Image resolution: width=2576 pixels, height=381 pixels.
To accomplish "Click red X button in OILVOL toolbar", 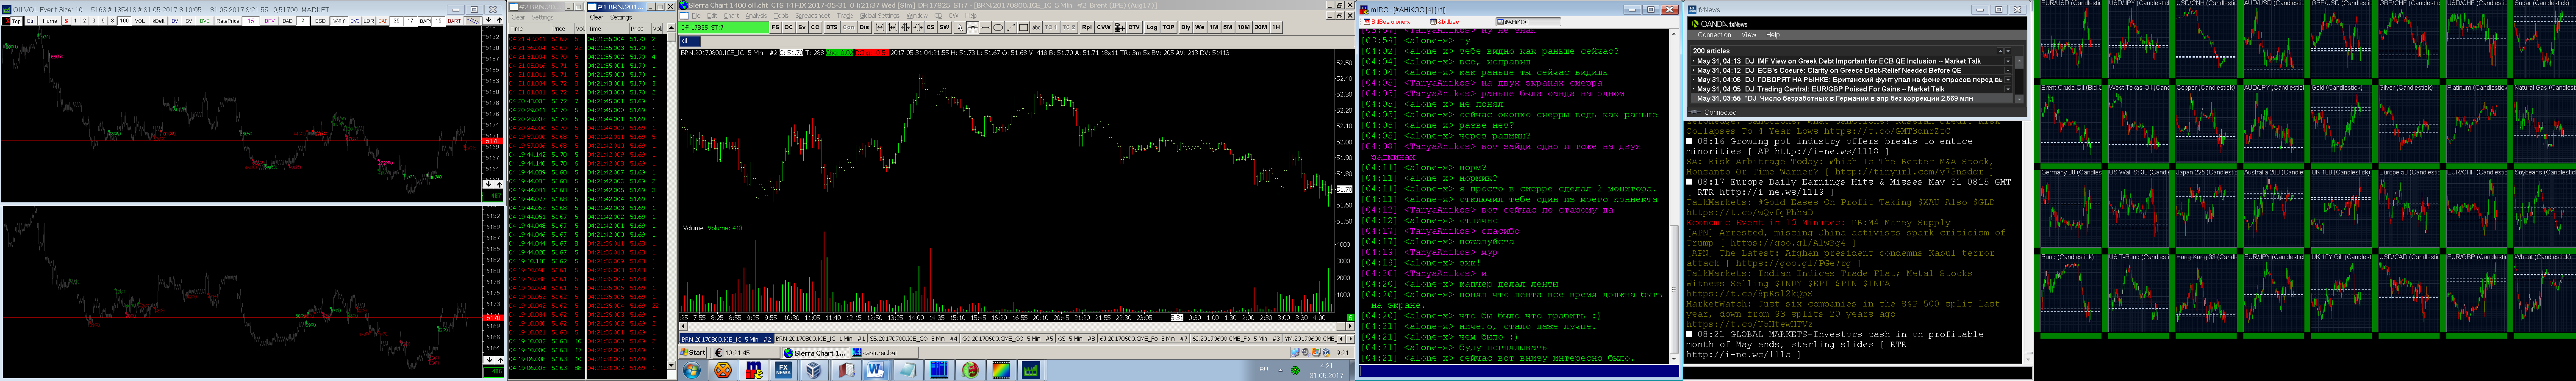I will point(6,21).
